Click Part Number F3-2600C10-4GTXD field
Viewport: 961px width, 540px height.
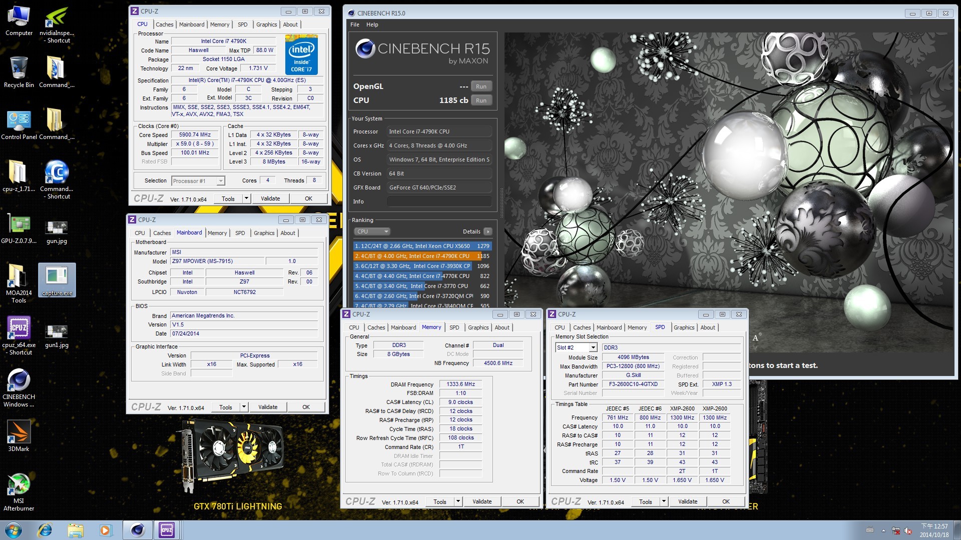tap(633, 384)
